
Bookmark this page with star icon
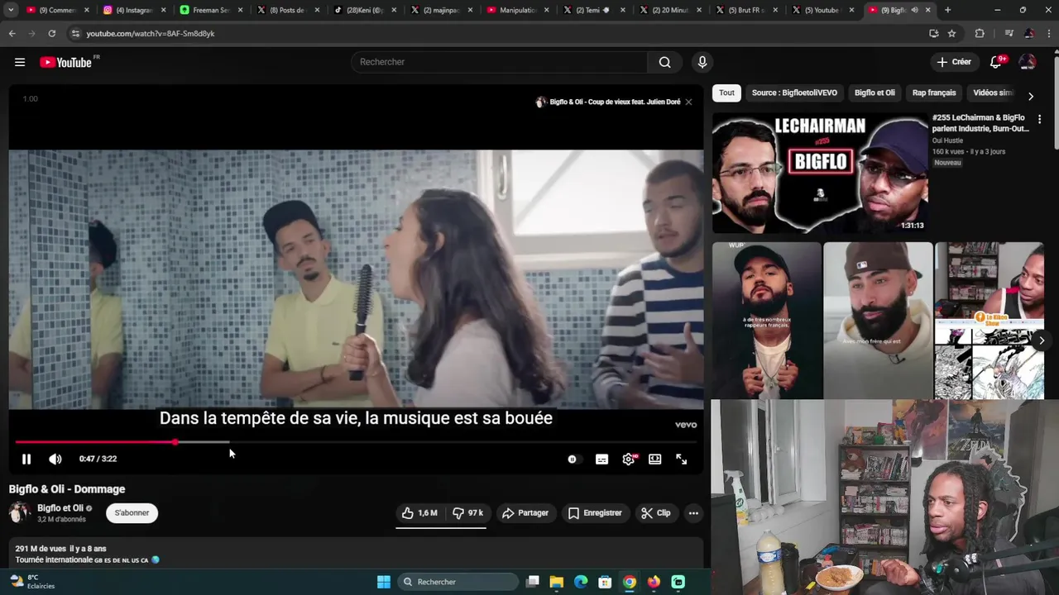(952, 33)
